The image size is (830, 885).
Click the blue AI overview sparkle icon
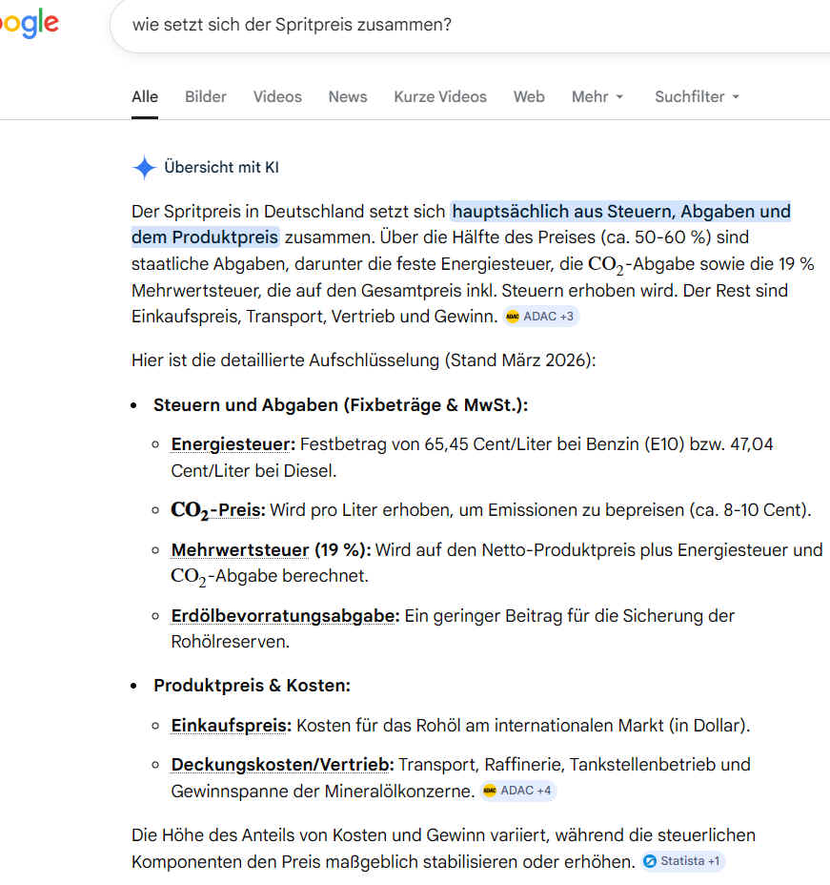click(144, 168)
